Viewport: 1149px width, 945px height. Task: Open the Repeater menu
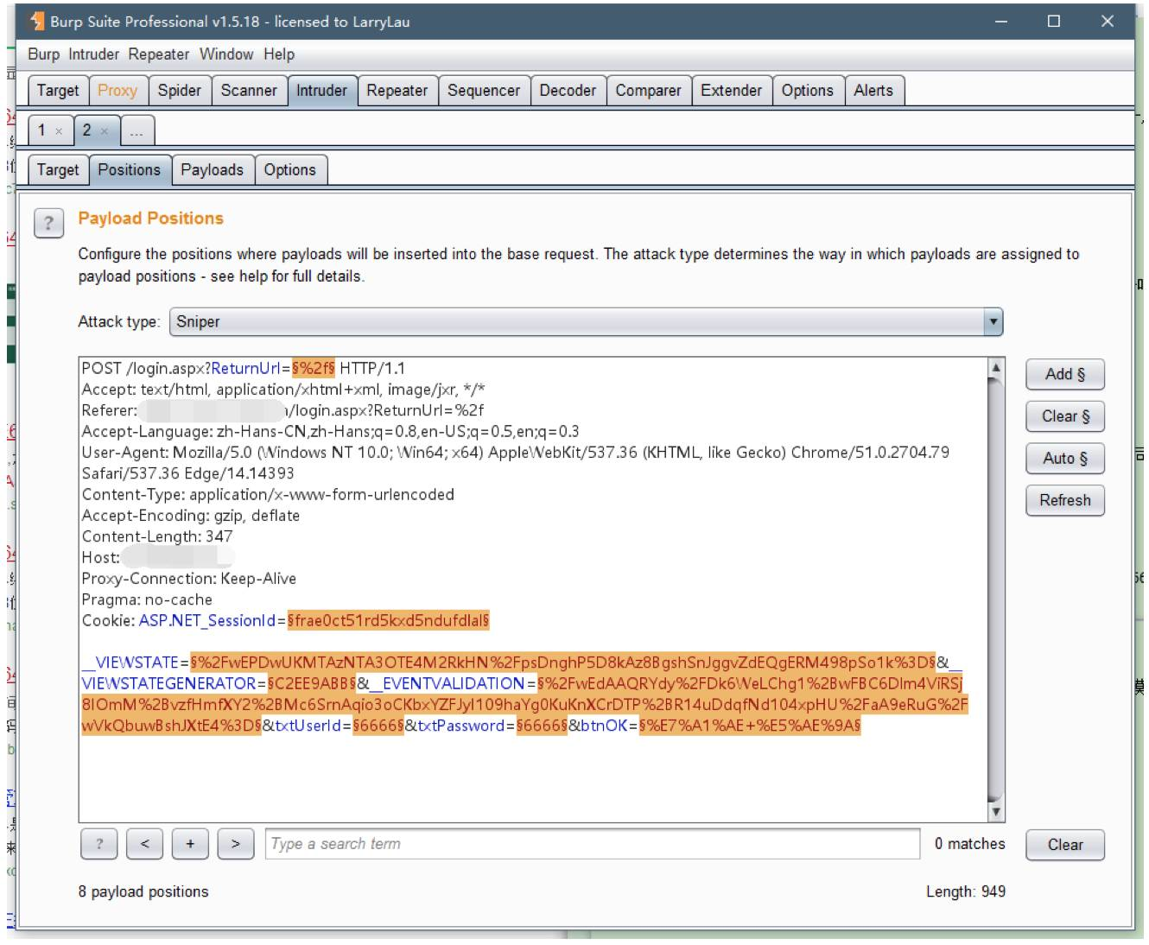click(x=159, y=54)
